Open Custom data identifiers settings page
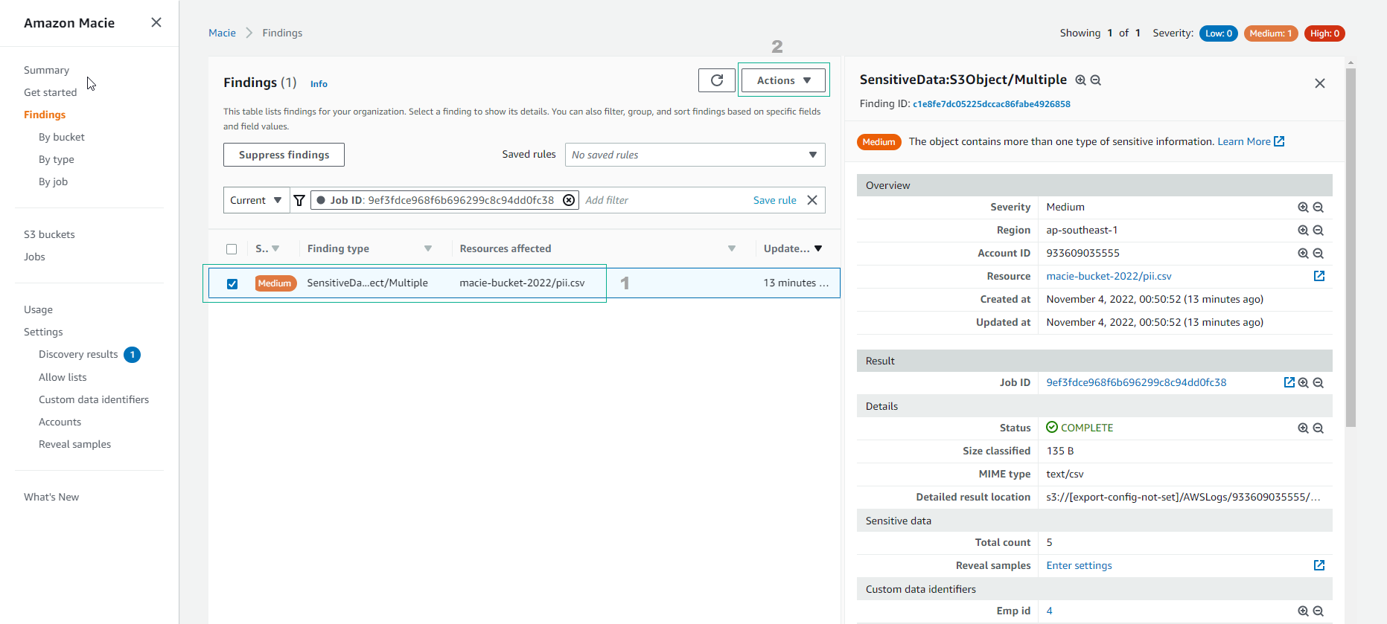The image size is (1387, 624). click(x=94, y=399)
